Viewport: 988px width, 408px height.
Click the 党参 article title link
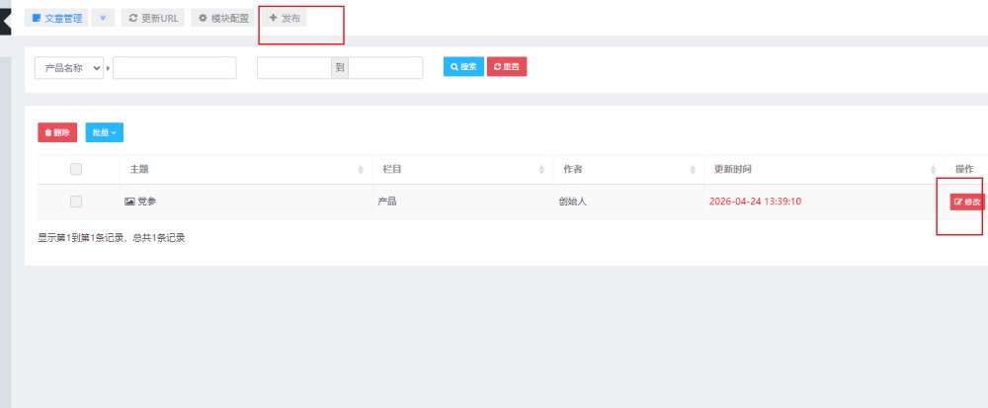pos(146,202)
